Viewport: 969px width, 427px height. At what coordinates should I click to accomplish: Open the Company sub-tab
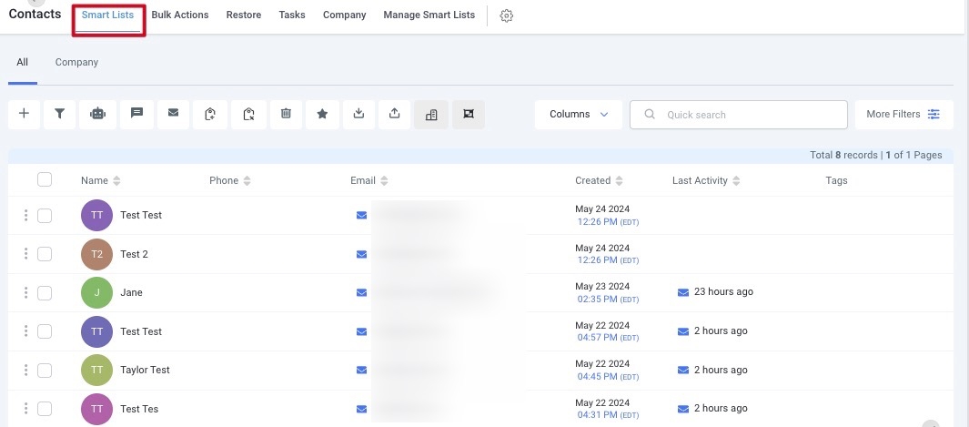(76, 63)
